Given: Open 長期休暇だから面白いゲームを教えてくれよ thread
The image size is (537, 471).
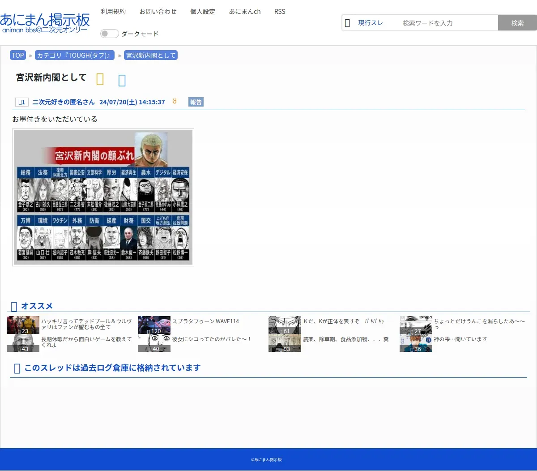Looking at the screenshot, I should (x=87, y=342).
